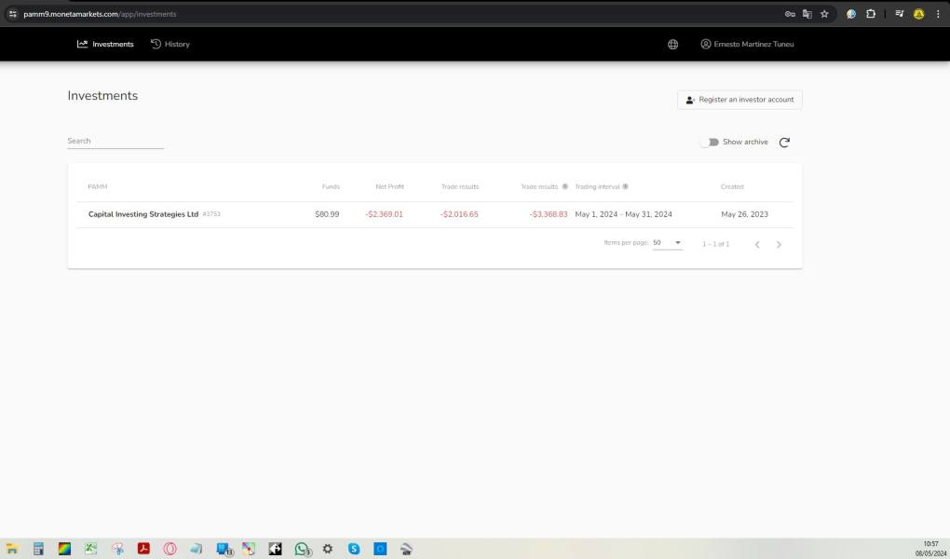Refresh the investments list with reload icon
Screen dimensions: 950x559
[x=784, y=143]
